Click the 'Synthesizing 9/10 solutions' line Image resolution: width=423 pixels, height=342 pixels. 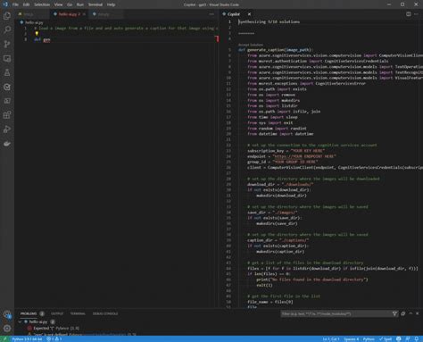tap(270, 21)
